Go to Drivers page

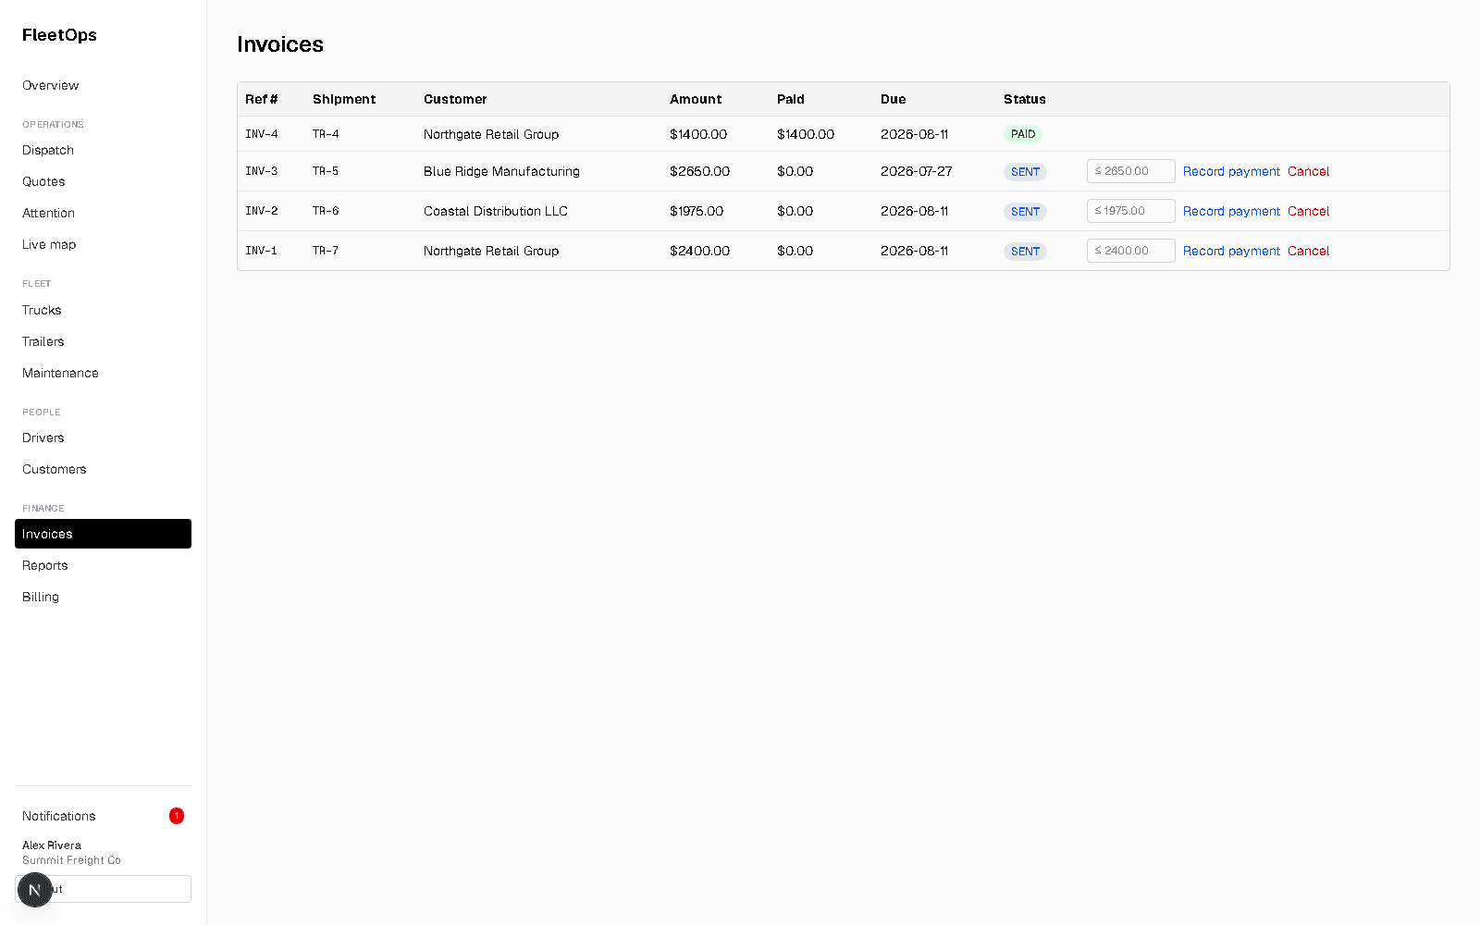pos(103,438)
